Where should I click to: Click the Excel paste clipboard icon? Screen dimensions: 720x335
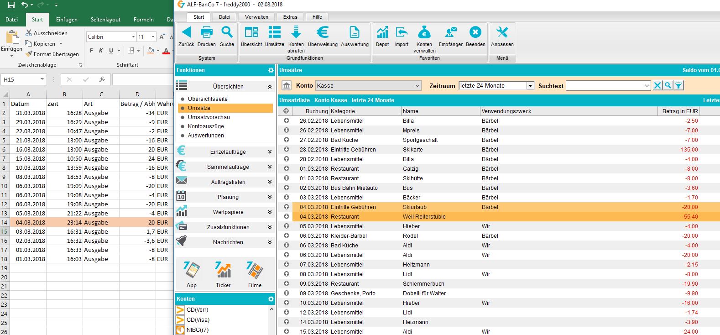tap(11, 37)
